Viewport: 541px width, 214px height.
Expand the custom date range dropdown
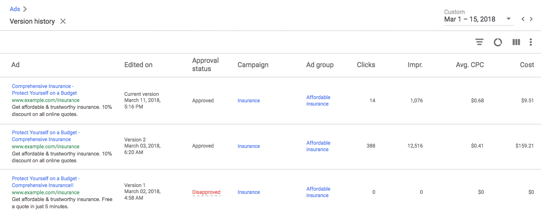(x=509, y=19)
